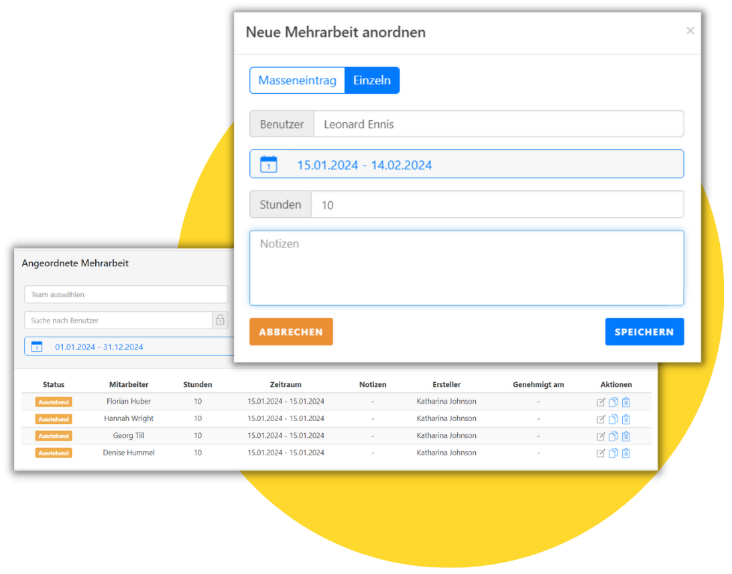Copy Hannah Wright's overtime entry
The height and width of the screenshot is (574, 732).
[x=613, y=419]
